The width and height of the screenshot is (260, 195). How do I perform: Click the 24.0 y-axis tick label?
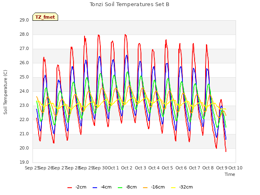click(24, 91)
